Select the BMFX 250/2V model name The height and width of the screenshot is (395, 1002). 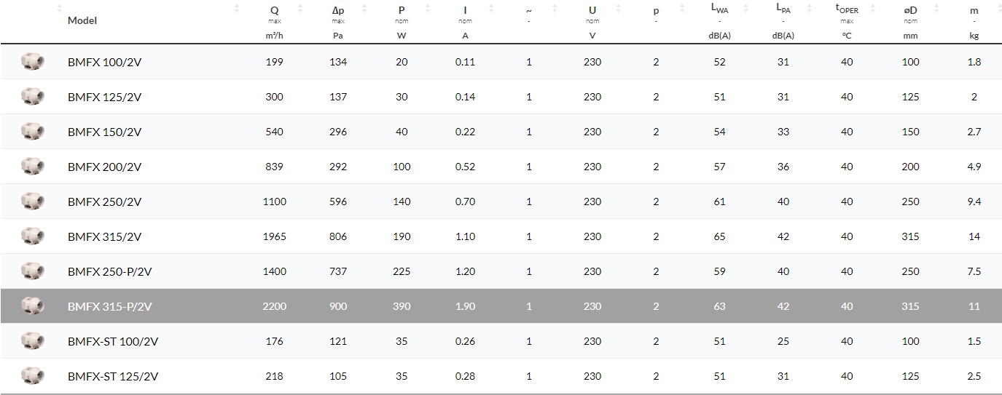coord(104,202)
